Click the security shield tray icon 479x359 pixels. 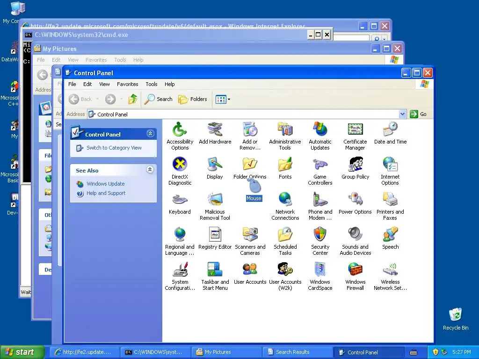coord(435,352)
